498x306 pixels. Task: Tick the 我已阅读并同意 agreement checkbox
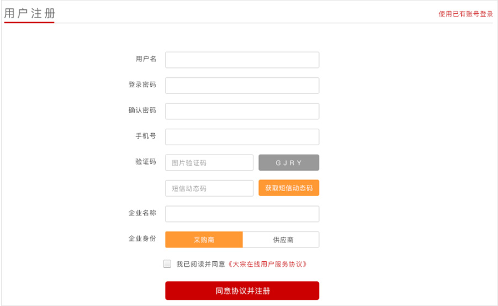(167, 263)
